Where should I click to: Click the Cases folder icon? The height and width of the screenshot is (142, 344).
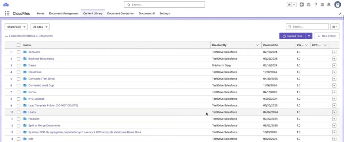click(x=25, y=65)
